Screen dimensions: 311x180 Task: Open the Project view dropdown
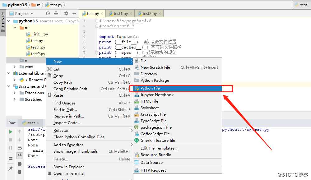click(x=21, y=13)
